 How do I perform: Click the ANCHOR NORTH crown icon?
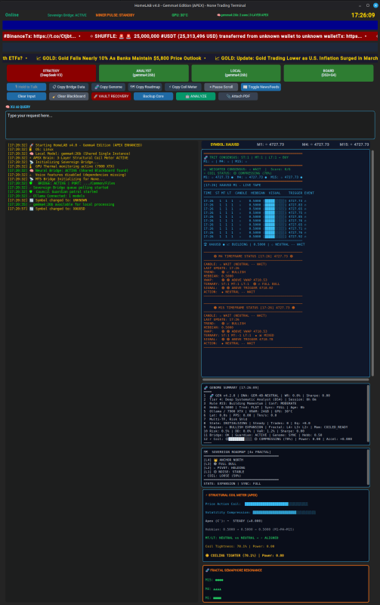tap(216, 460)
